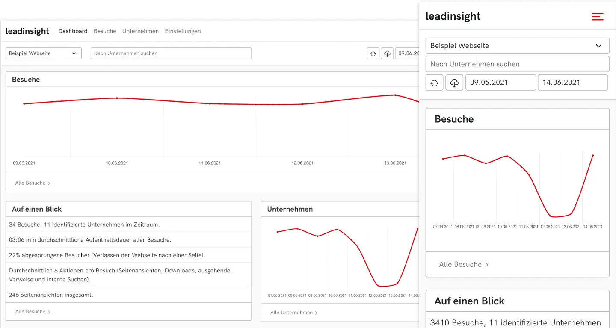
Task: Select the 14.06.2021 end date field in mobile view
Action: (573, 83)
